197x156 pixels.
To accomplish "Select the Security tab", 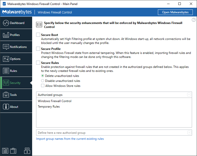I will click(x=16, y=83).
